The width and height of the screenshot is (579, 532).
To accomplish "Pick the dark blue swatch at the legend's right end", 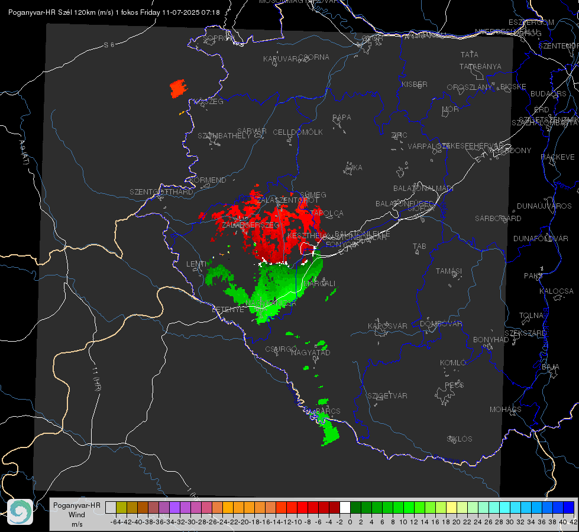I will click(569, 507).
